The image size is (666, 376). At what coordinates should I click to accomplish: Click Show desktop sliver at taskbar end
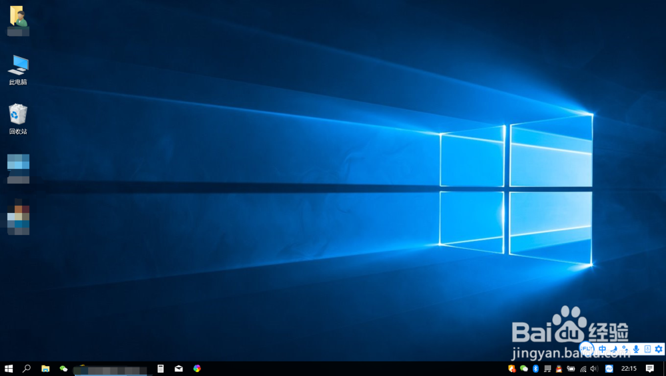pyautogui.click(x=664, y=369)
